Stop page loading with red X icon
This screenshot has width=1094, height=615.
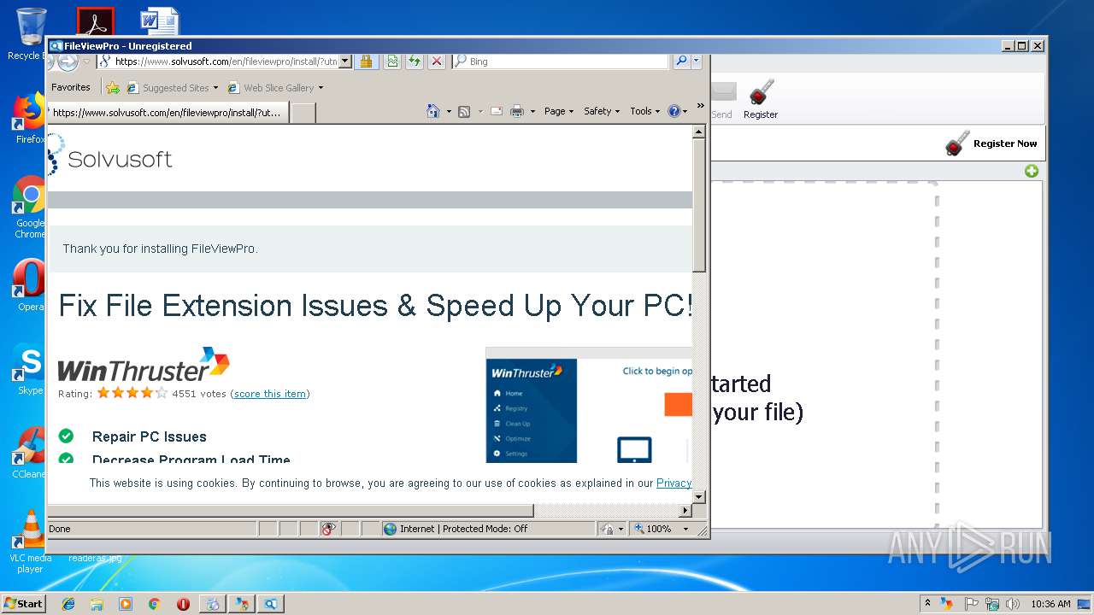tap(437, 61)
